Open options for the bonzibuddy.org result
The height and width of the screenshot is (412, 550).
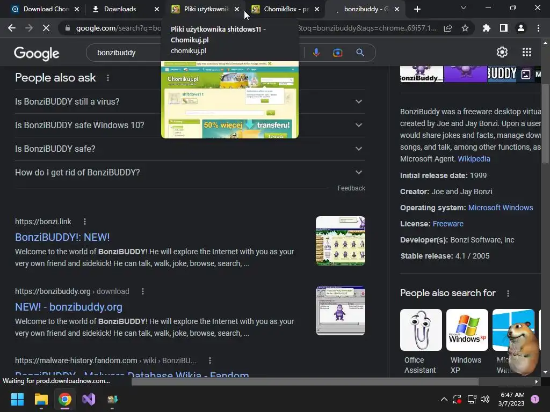click(143, 291)
